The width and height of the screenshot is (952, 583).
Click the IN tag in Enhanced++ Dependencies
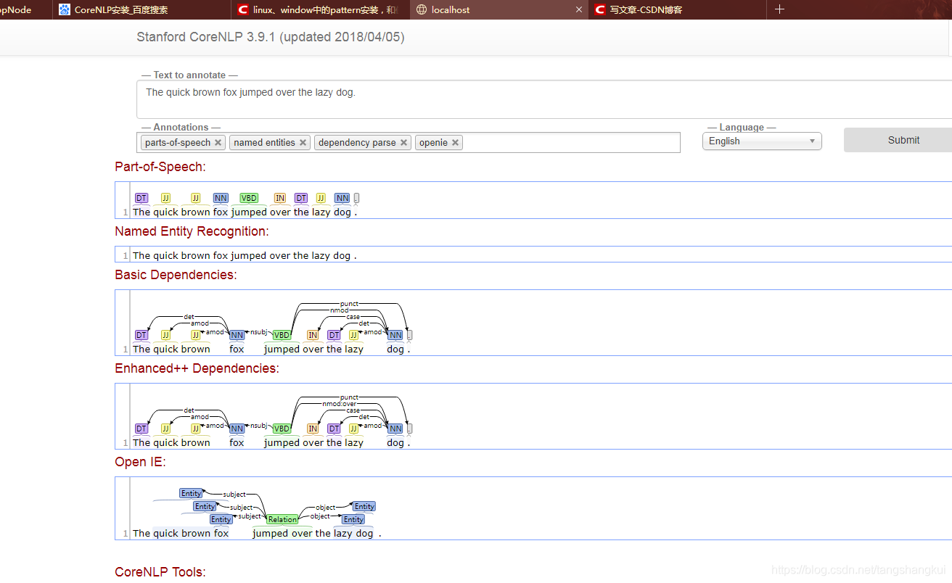(313, 429)
